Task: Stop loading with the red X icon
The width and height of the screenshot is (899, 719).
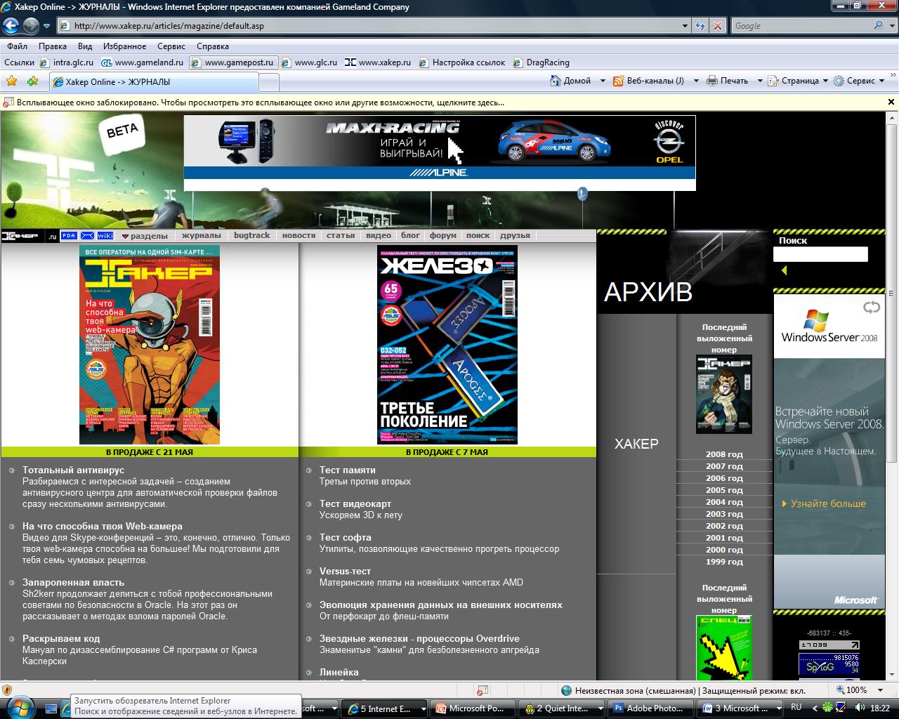Action: pyautogui.click(x=717, y=26)
